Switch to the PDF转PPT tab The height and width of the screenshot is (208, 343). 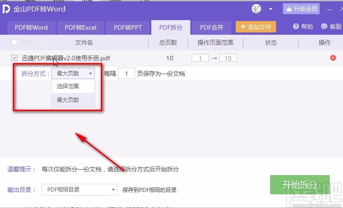(x=128, y=28)
